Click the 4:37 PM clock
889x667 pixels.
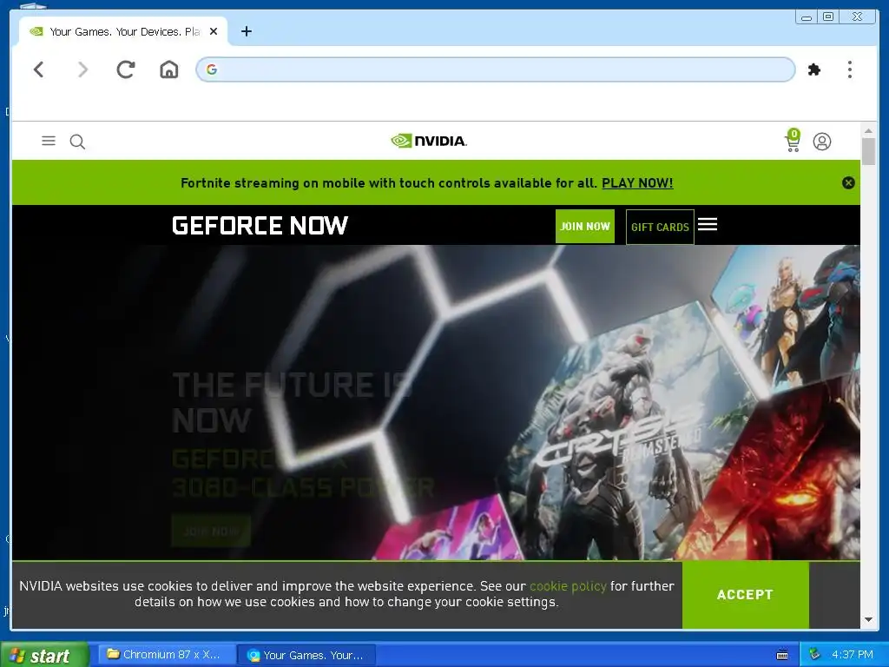pyautogui.click(x=853, y=655)
